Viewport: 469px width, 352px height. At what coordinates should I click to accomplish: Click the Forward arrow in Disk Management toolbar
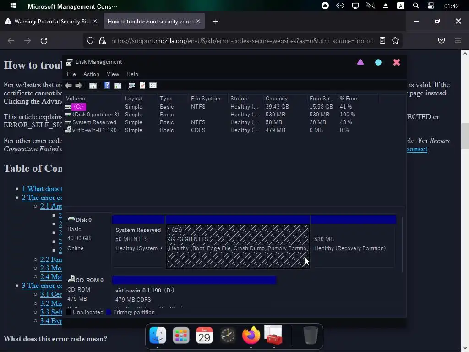(x=79, y=86)
